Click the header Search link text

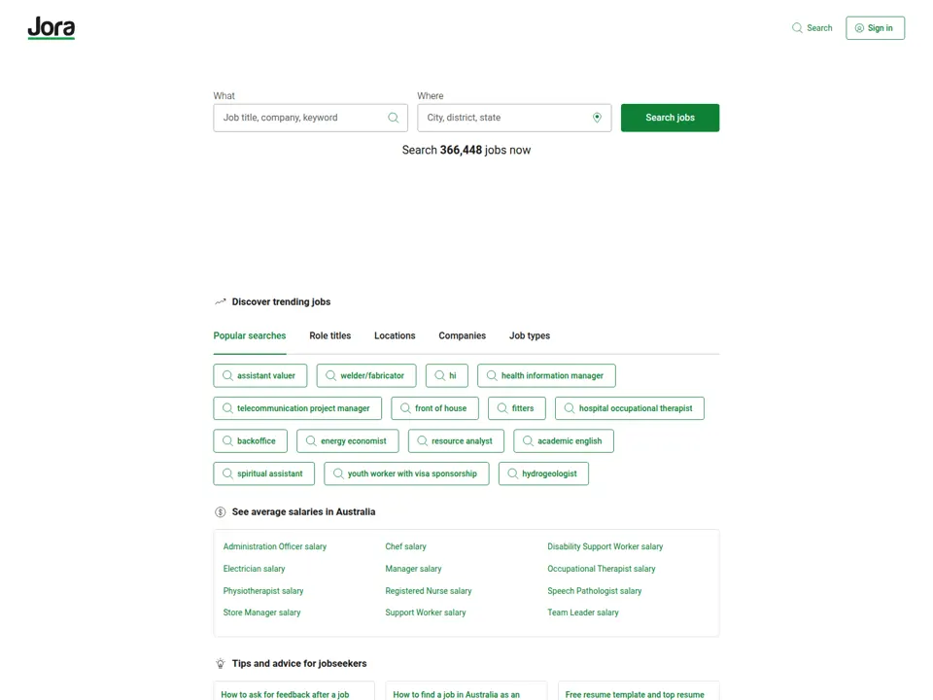coord(819,28)
